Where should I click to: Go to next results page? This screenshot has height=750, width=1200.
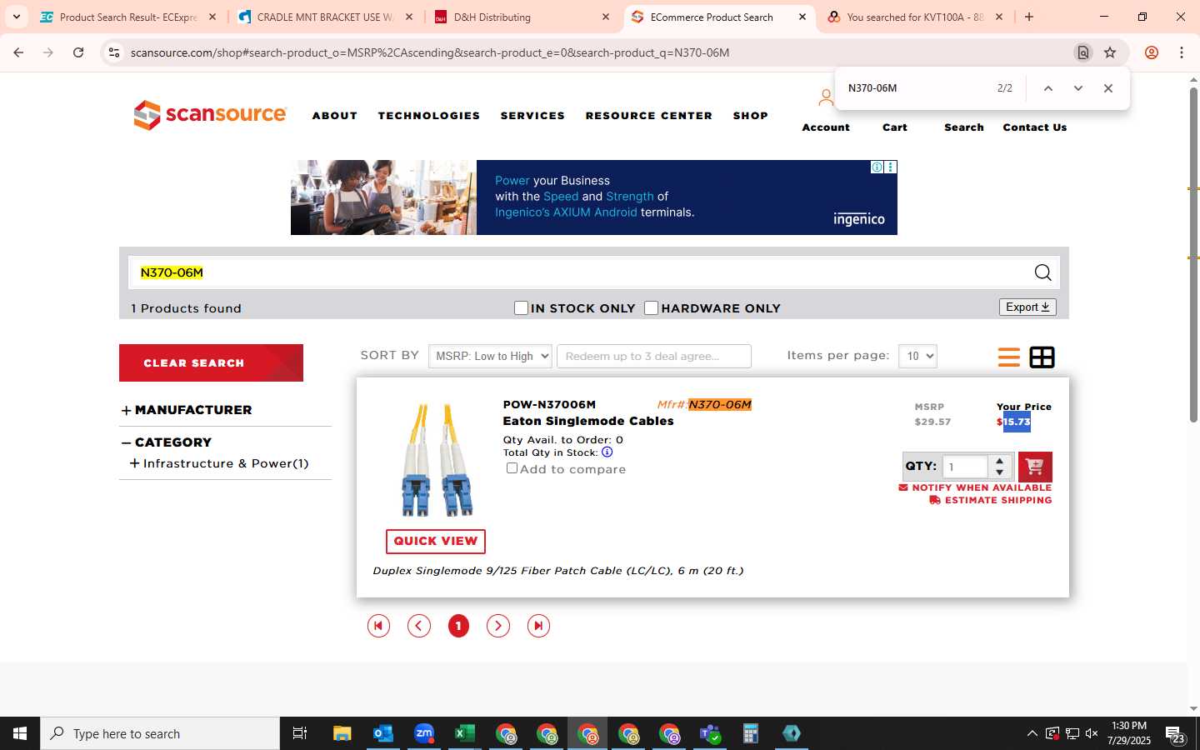(498, 626)
